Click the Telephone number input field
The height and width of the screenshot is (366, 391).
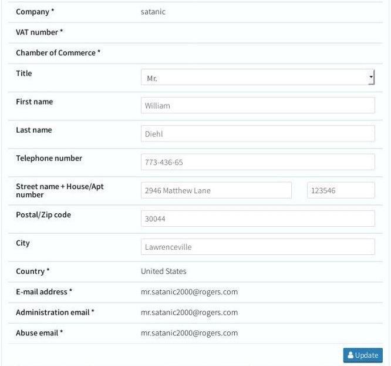257,162
